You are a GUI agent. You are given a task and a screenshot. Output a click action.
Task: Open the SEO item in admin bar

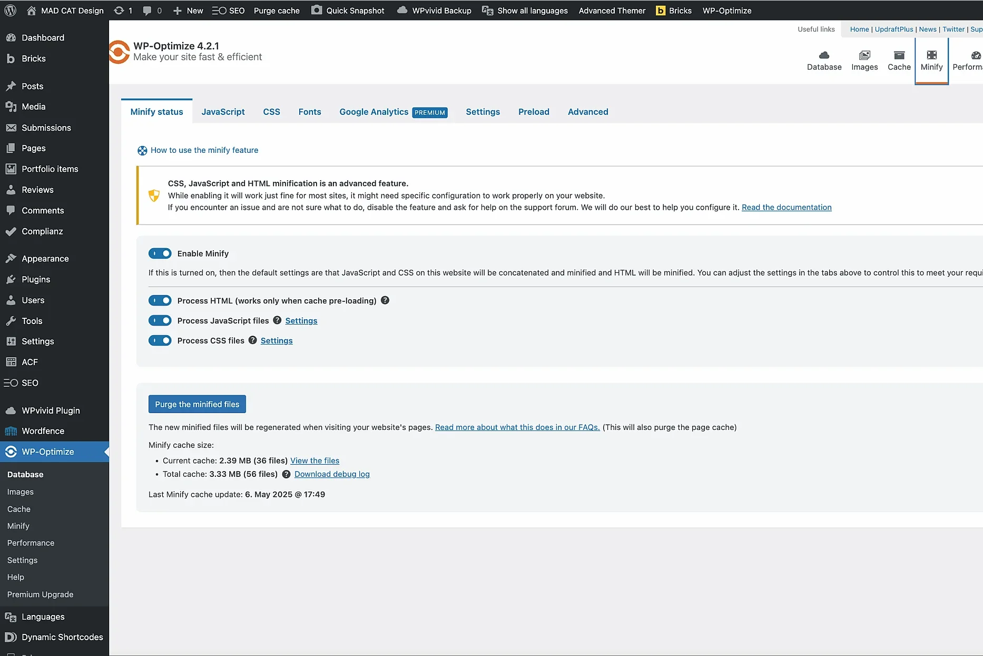tap(228, 11)
